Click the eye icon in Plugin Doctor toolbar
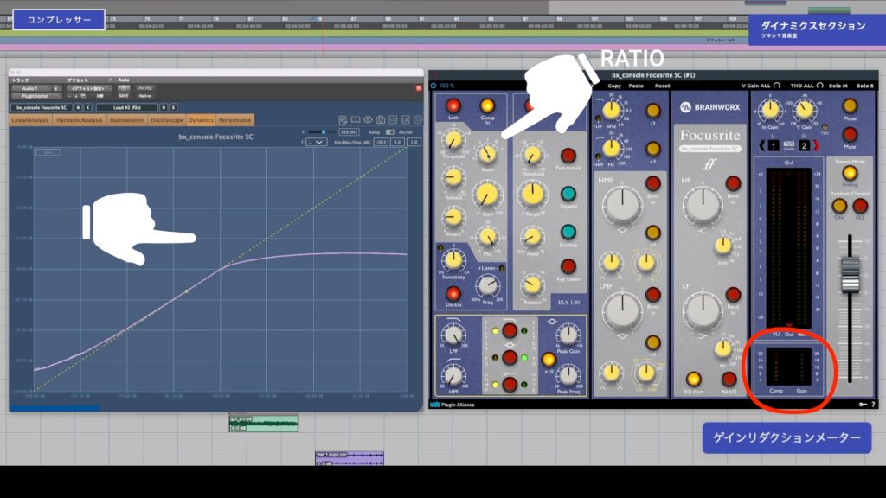Screen dimensions: 886x498 (368, 119)
